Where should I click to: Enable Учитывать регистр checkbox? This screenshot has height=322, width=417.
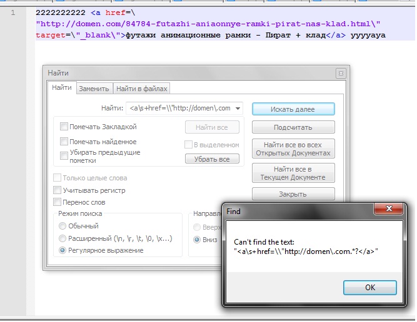(58, 190)
